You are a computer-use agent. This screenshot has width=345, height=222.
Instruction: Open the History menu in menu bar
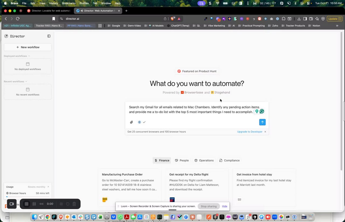pyautogui.click(x=53, y=3)
